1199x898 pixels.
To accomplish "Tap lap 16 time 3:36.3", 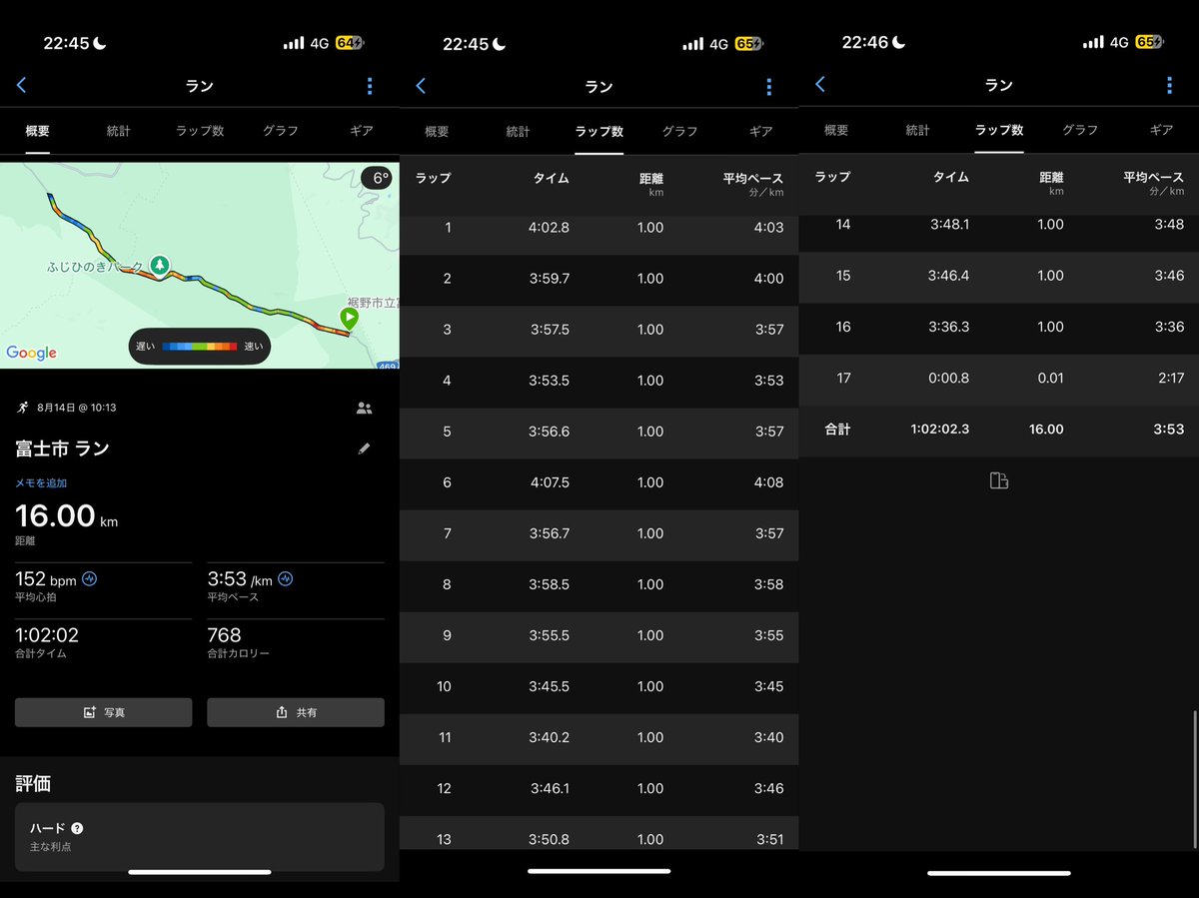I will [949, 326].
